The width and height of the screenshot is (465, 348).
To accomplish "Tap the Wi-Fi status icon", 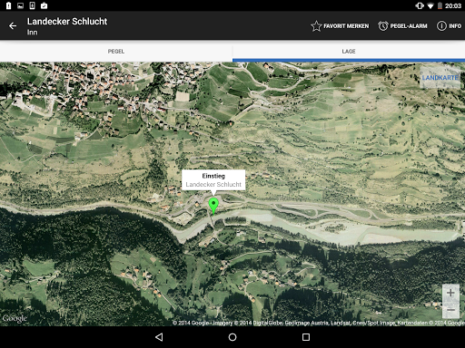I will click(x=430, y=5).
